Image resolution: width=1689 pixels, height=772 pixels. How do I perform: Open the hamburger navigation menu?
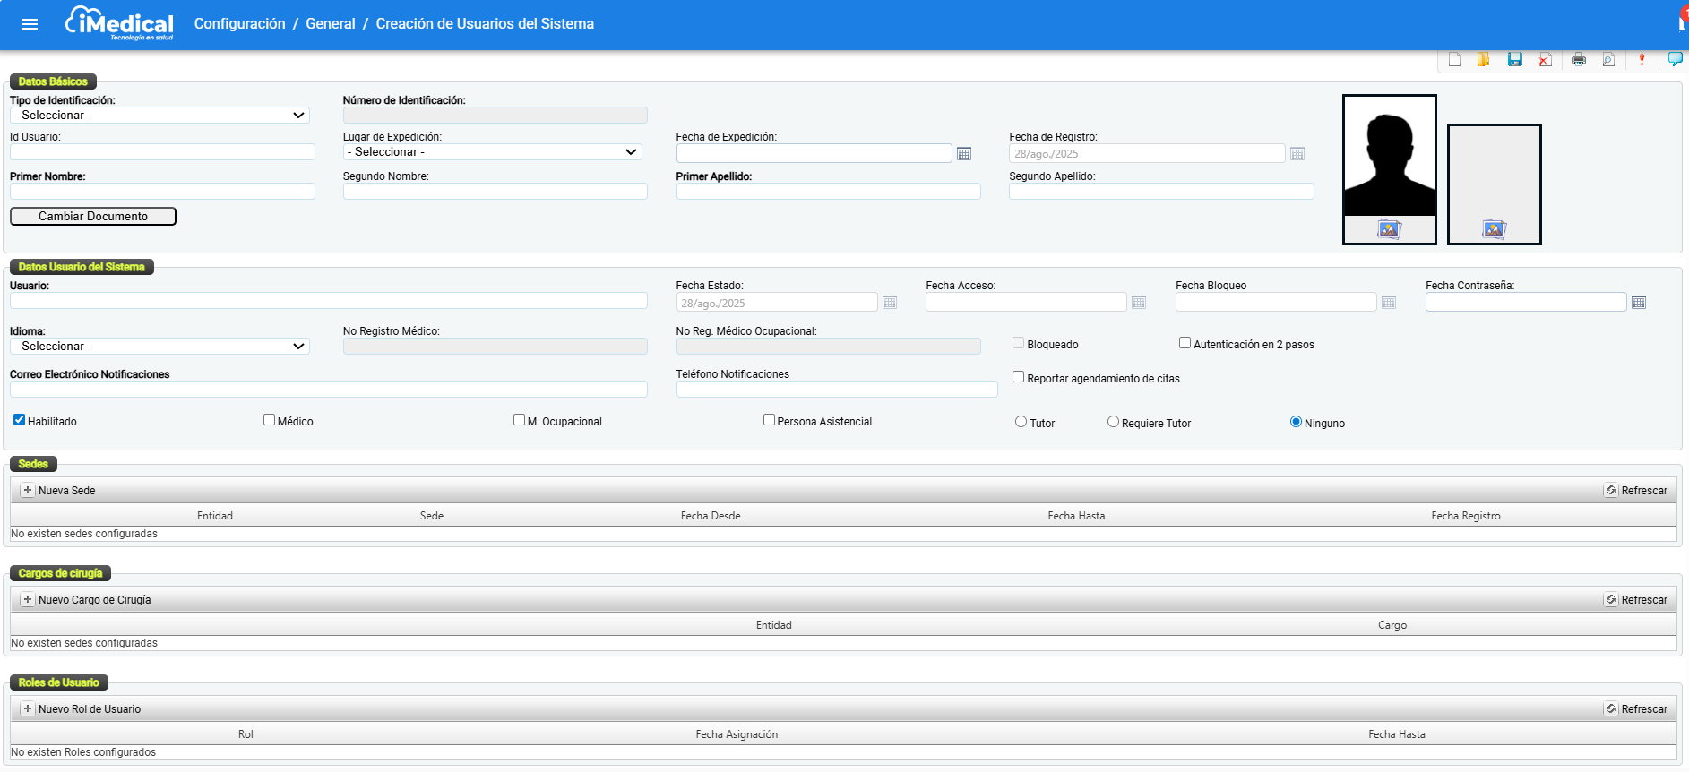click(x=30, y=24)
